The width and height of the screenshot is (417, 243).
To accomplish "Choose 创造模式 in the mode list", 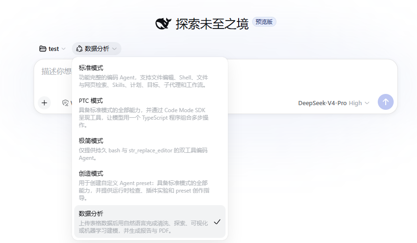I will pos(150,186).
